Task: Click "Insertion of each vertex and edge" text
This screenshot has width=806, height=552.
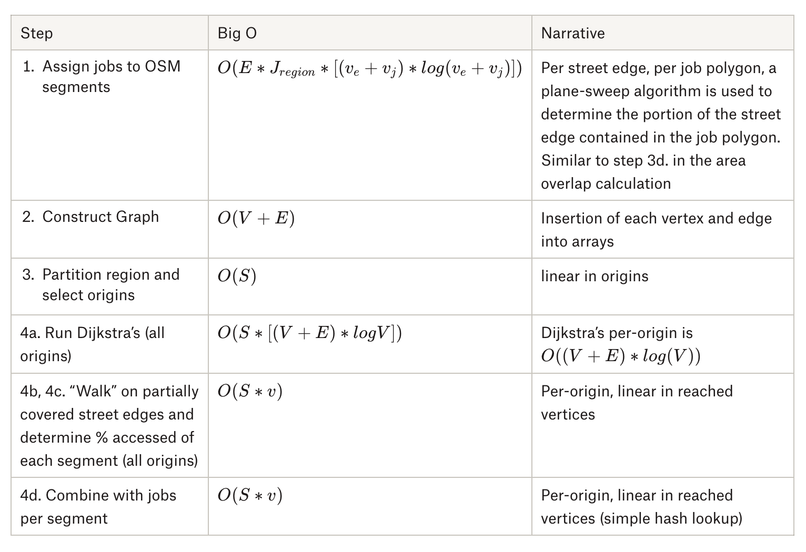Action: [x=656, y=219]
